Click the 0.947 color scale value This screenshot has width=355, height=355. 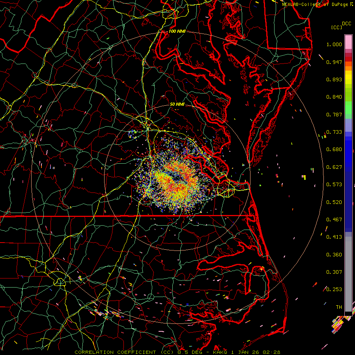tap(334, 62)
